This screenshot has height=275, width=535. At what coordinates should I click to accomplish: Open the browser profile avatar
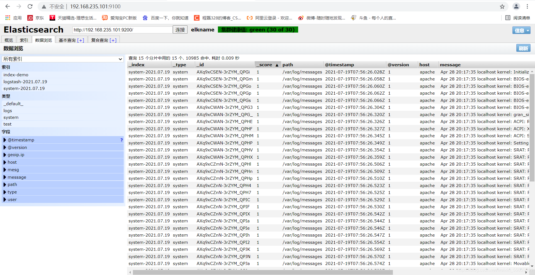tap(516, 6)
